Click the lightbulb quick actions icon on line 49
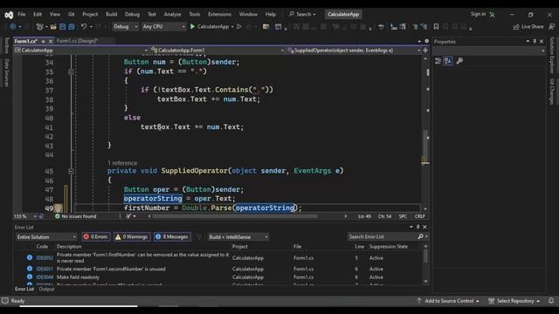 click(59, 208)
